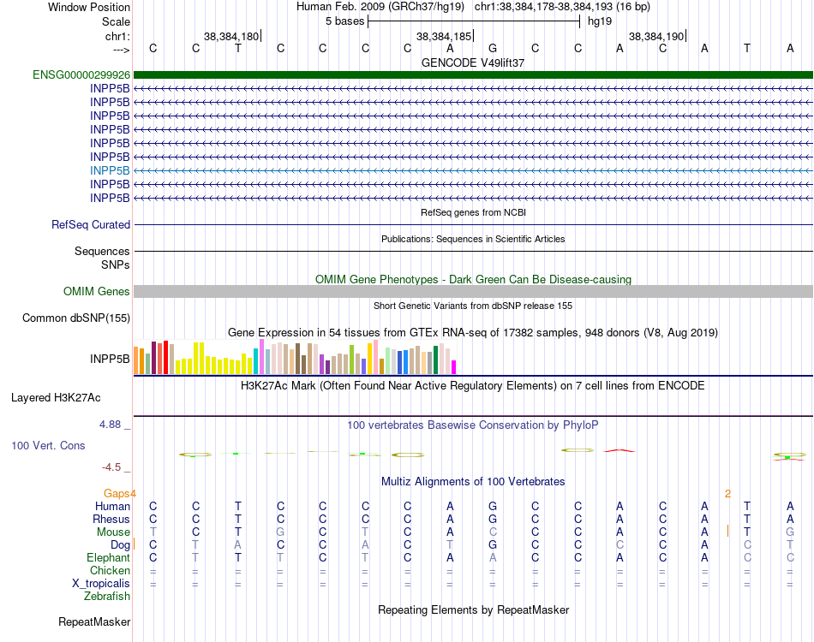Open the GENCODE V49lift37 track title
The height and width of the screenshot is (642, 814).
pyautogui.click(x=473, y=62)
